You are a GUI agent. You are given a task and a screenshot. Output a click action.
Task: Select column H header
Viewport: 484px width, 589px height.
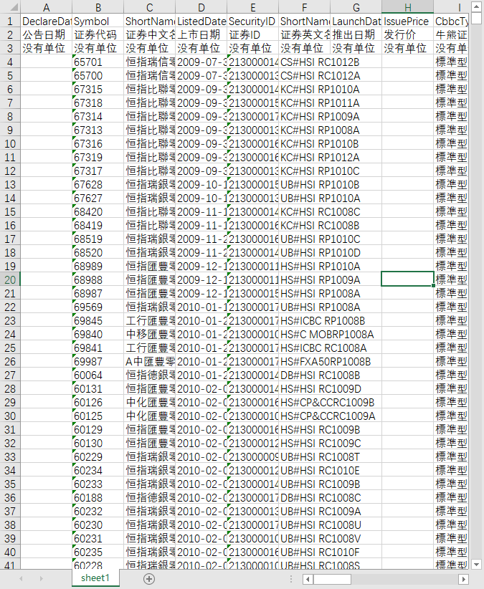click(408, 6)
